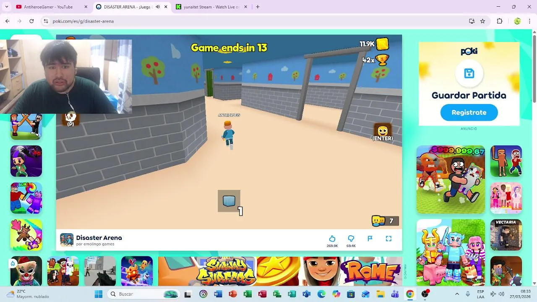Open the Windows Start menu
The width and height of the screenshot is (537, 302).
pos(98,294)
